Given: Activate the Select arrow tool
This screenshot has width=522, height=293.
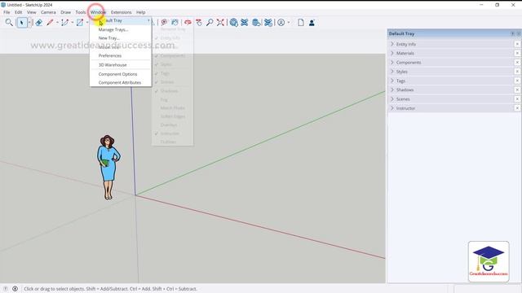Looking at the screenshot, I should 22,23.
